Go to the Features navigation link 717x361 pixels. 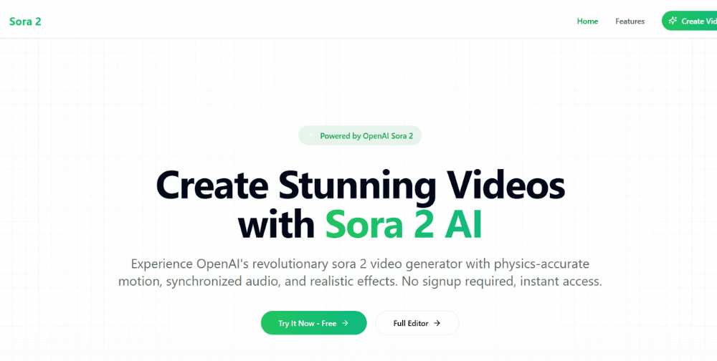tap(630, 21)
